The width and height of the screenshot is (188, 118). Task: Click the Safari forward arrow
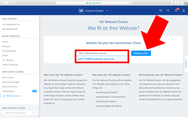[x=7, y=3]
